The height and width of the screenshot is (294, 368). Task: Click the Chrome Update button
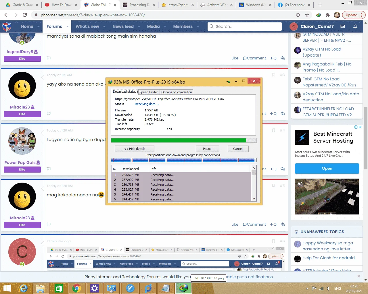click(x=351, y=15)
